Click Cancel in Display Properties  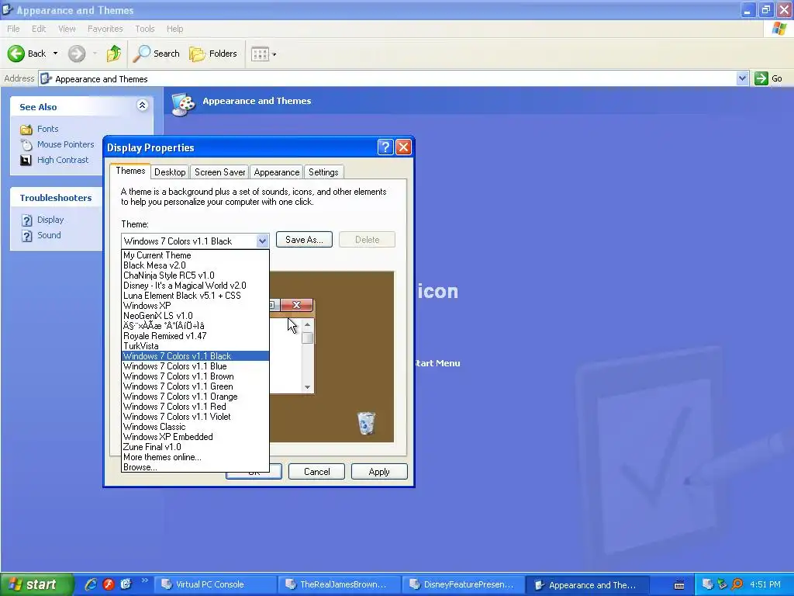pyautogui.click(x=316, y=472)
